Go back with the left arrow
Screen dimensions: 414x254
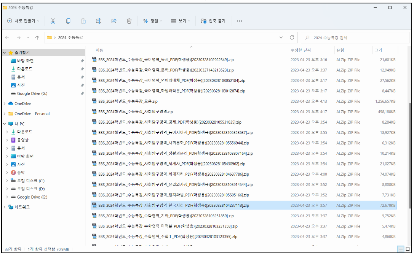click(x=7, y=38)
